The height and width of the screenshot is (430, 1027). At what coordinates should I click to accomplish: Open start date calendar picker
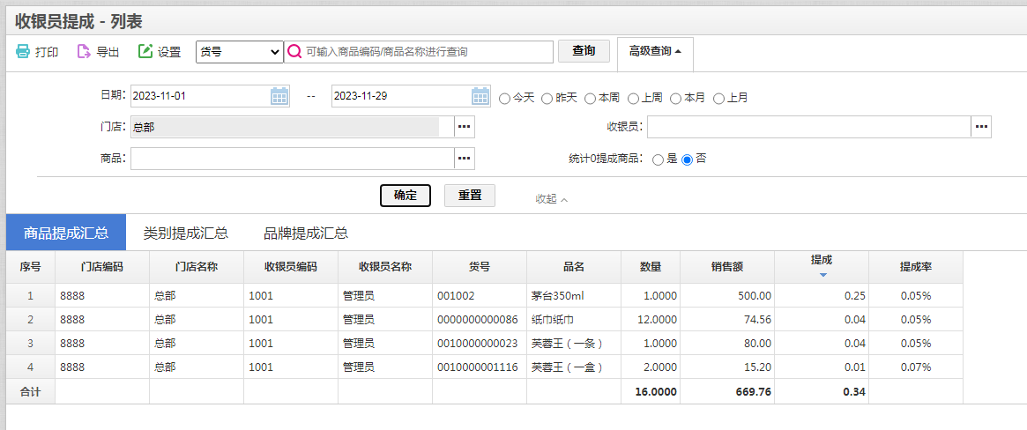coord(279,96)
